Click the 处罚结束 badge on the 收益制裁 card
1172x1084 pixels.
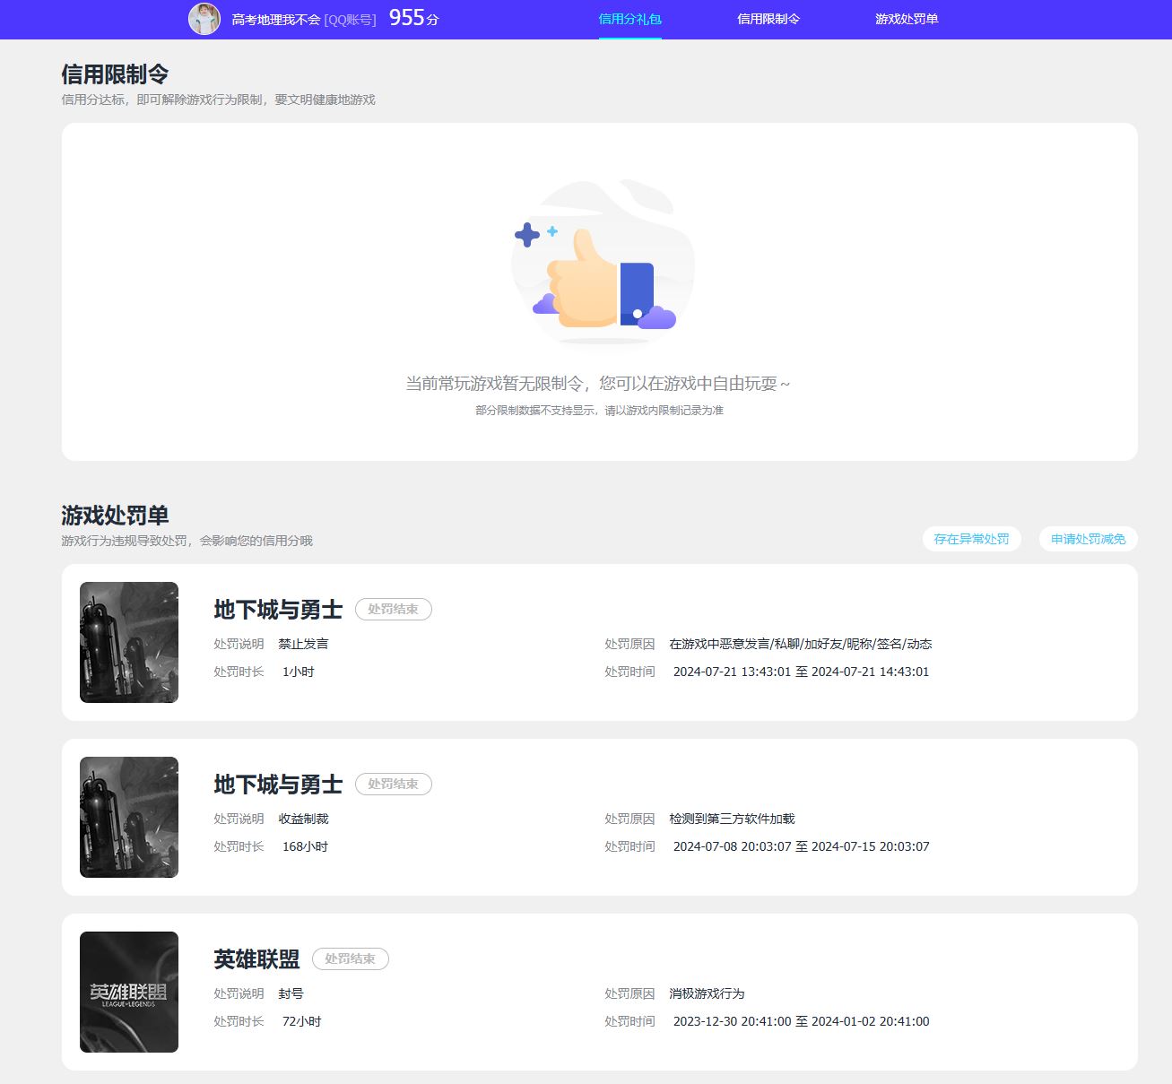tap(394, 784)
